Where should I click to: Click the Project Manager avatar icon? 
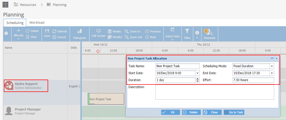coord(8,111)
